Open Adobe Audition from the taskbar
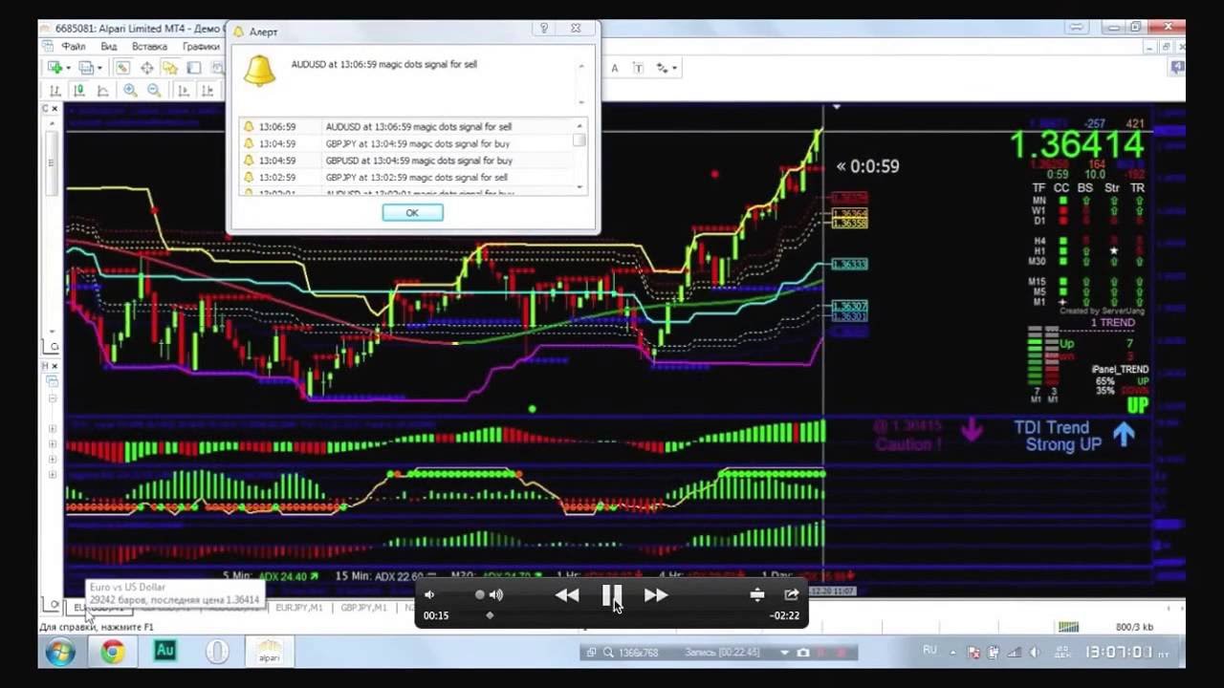 (164, 652)
